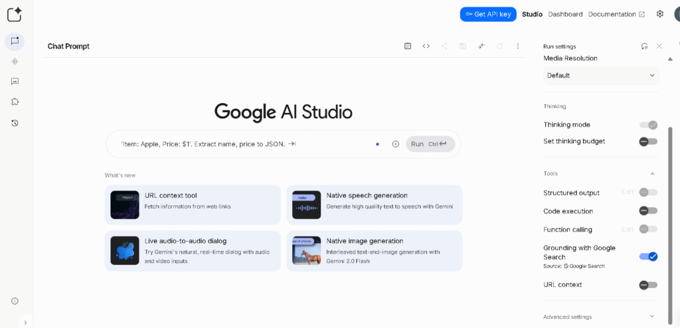Expand the left sidebar with the chevron
The width and height of the screenshot is (680, 328).
[25, 323]
